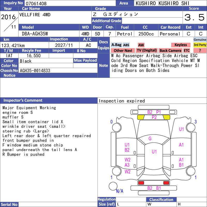This screenshot has width=207, height=207.
Task: Click the Chassis No AGH35-0014833 field
Action: [58, 70]
